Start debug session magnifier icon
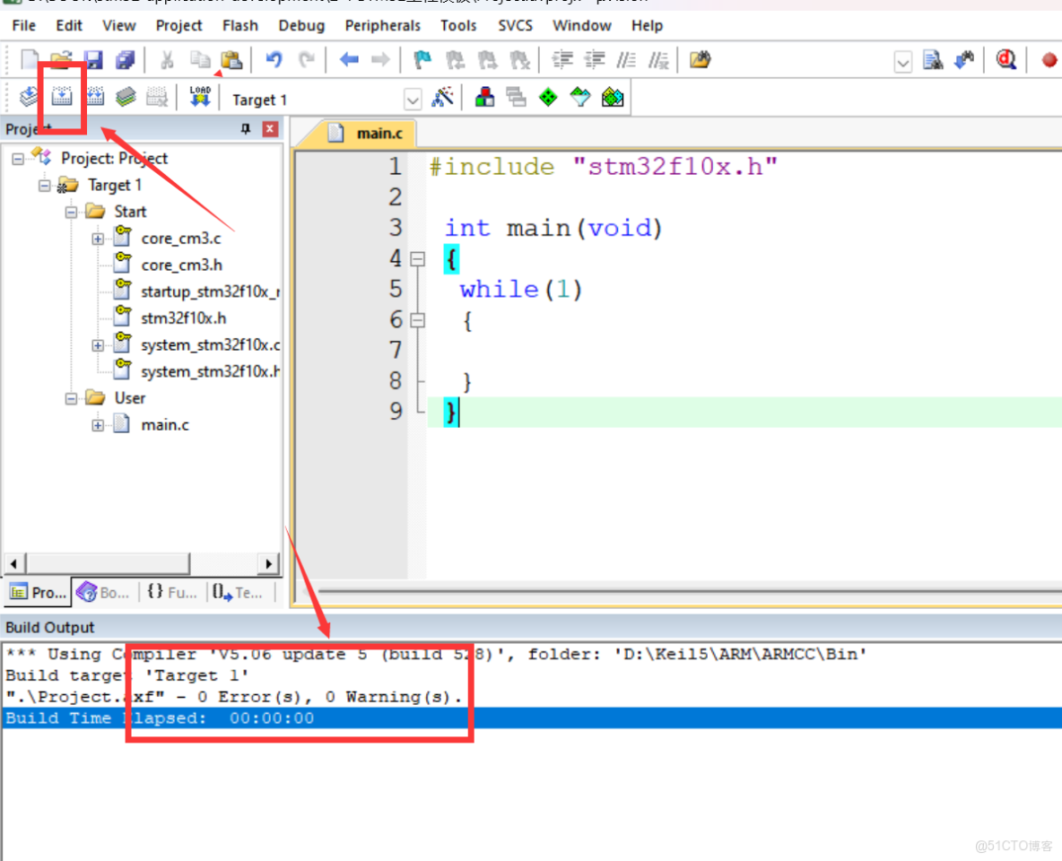This screenshot has width=1062, height=861. 1006,60
